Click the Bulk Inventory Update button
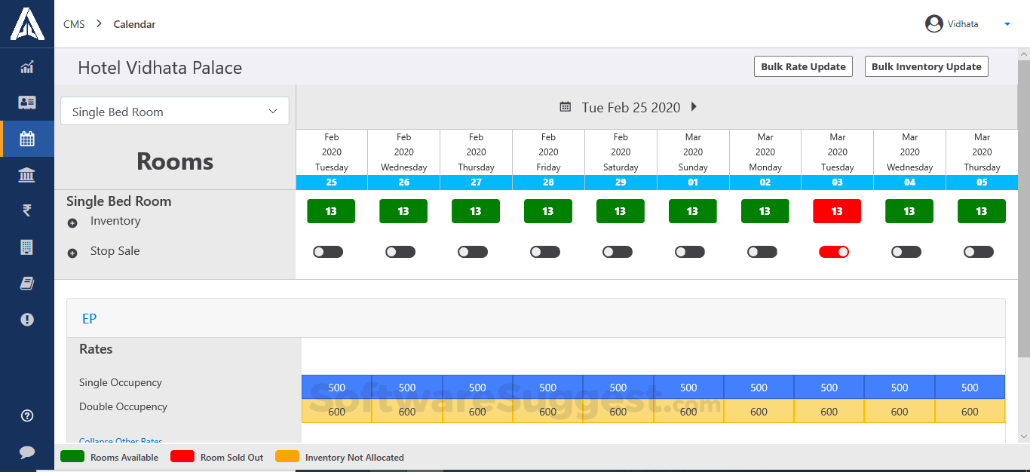Screen dimensions: 1030x472 click(x=926, y=66)
